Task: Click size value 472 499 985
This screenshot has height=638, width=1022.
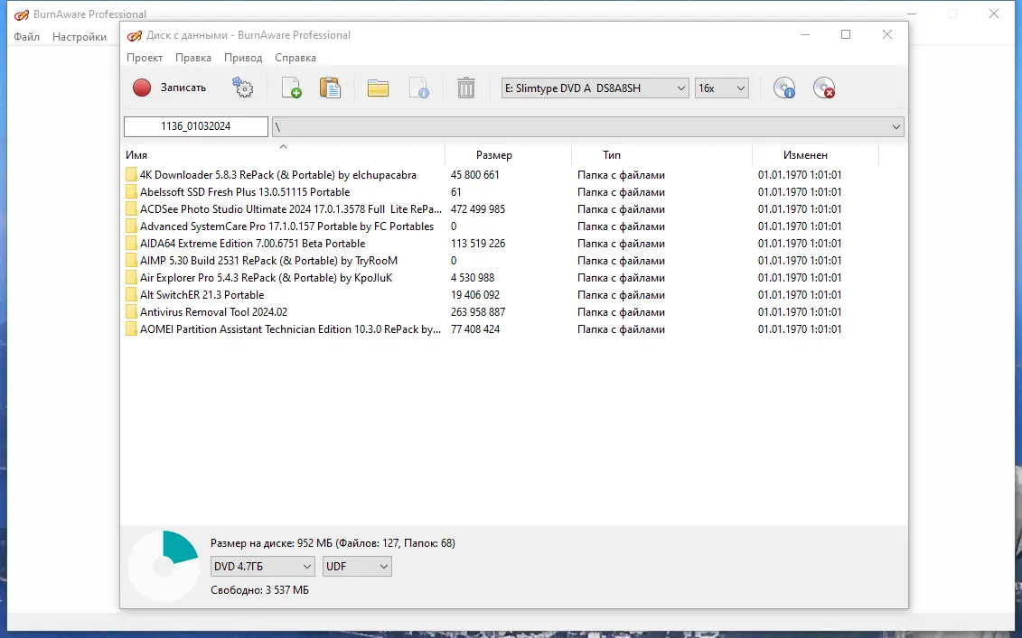Action: (x=478, y=209)
